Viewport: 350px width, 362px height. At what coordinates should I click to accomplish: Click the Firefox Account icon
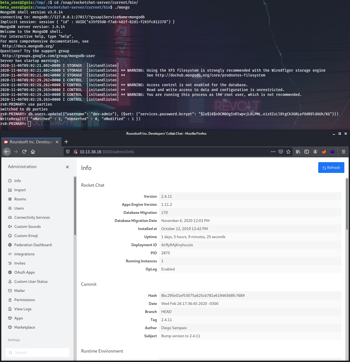coord(315,152)
